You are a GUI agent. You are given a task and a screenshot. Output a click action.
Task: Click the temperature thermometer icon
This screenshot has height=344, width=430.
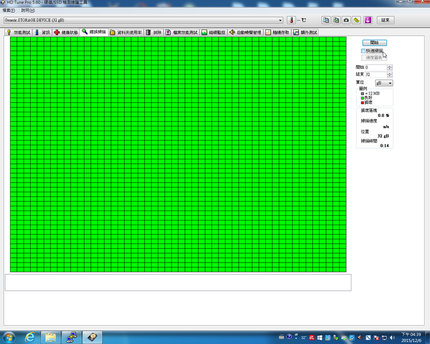[291, 20]
